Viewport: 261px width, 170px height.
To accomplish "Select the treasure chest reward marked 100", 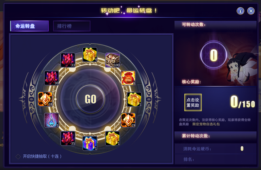I will 112,60.
